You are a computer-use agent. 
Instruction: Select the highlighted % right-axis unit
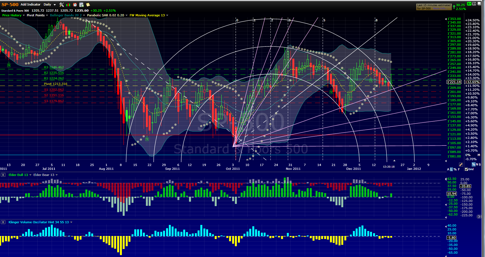[473, 164]
